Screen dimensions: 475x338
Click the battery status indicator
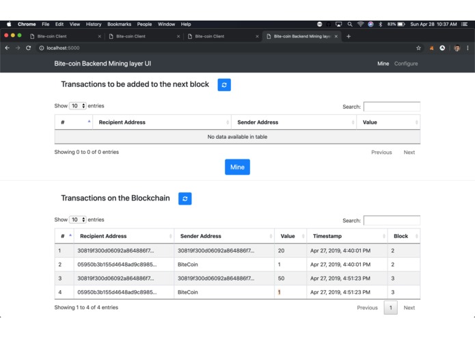point(396,24)
